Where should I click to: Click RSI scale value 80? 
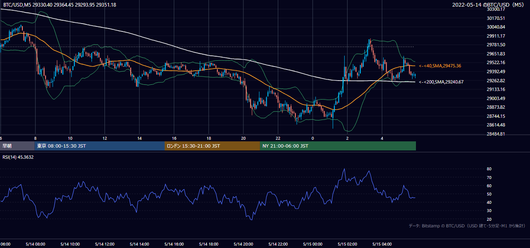click(x=489, y=169)
